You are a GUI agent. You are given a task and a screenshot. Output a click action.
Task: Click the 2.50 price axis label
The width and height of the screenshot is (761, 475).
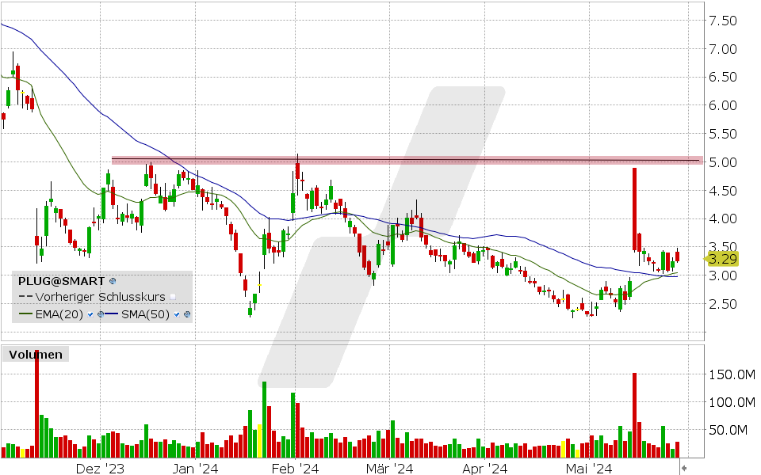coord(723,304)
